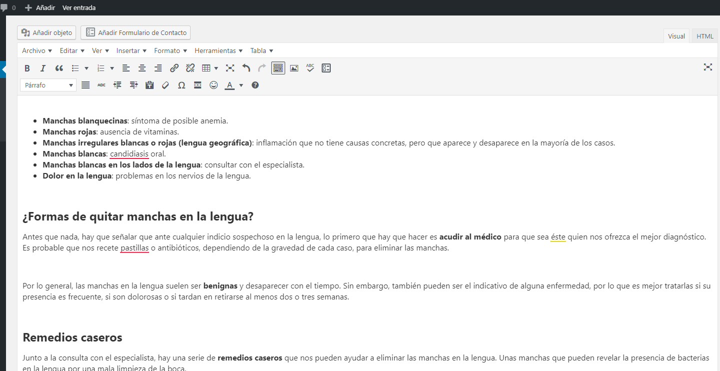Open text color picker arrow
This screenshot has height=371, width=720.
click(241, 85)
